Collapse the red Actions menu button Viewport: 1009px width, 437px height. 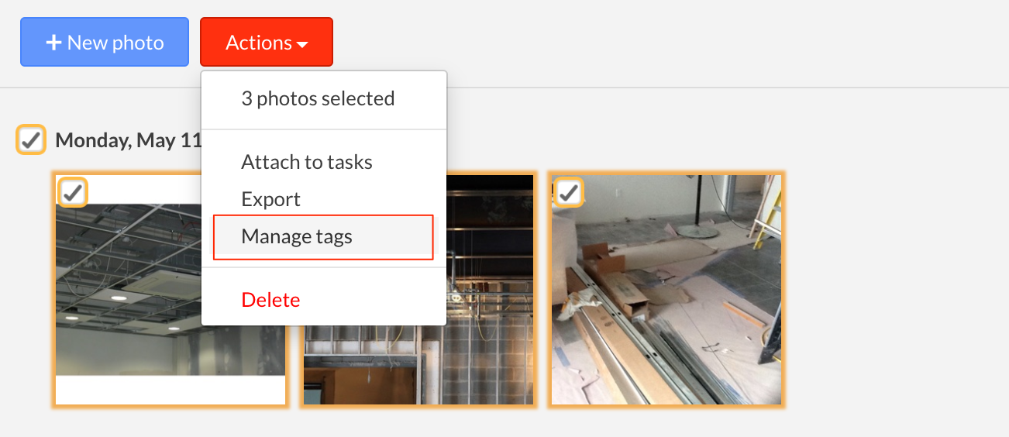[x=267, y=42]
